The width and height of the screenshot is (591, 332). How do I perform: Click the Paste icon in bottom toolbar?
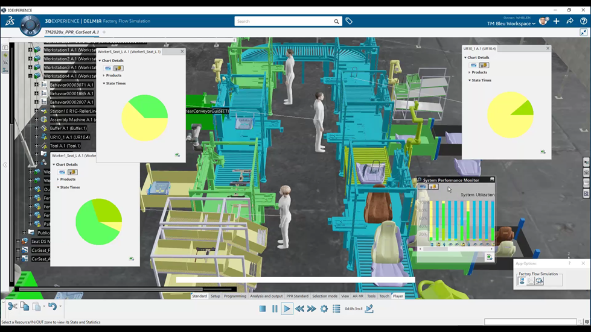[x=36, y=307]
